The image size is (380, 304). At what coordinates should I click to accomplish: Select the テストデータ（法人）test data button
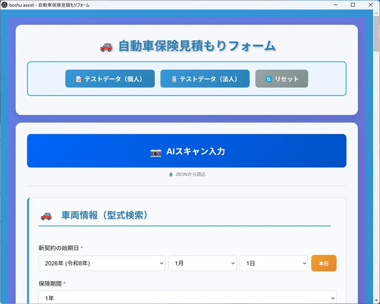tap(205, 78)
